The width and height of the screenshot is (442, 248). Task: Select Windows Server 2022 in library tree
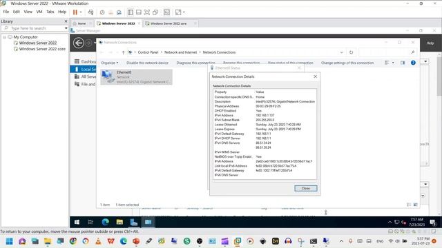[x=38, y=43]
